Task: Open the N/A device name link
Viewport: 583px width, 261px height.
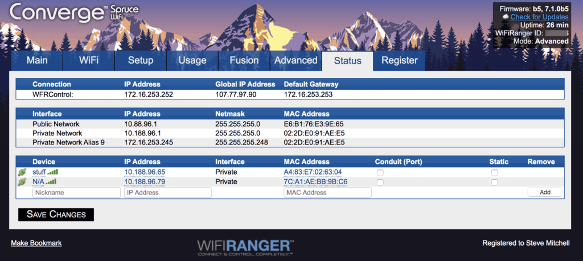Action: (38, 181)
